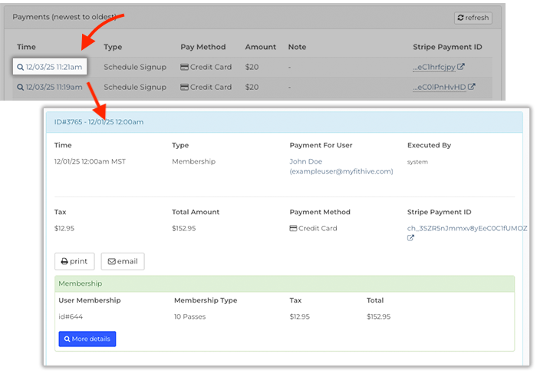
Task: Click the Amount column header
Action: pyautogui.click(x=260, y=47)
